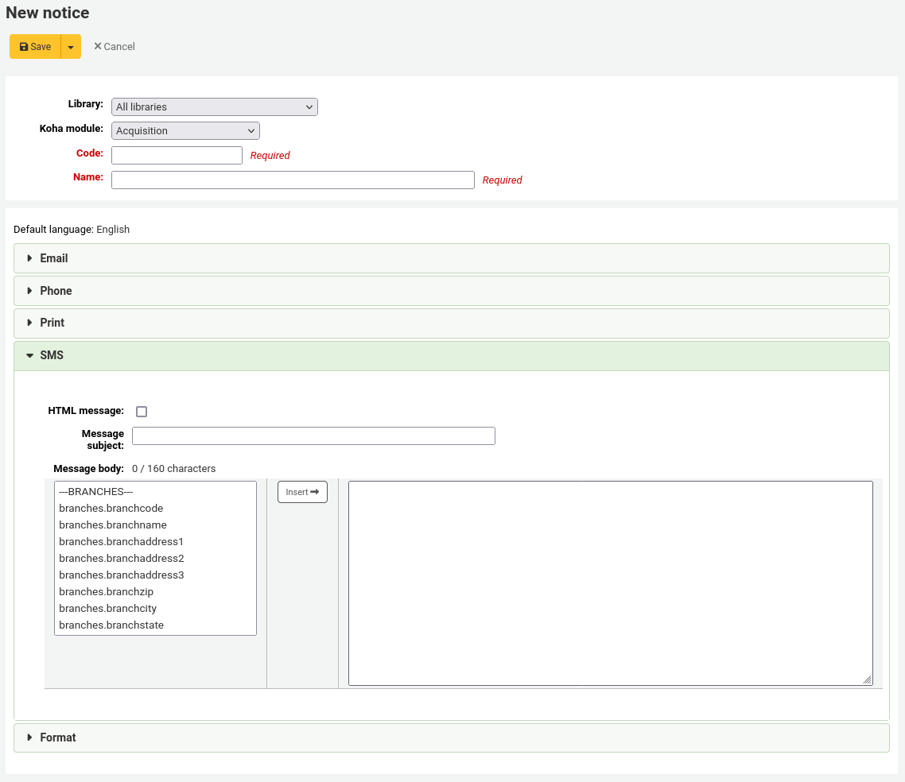Click the triangle icon beside Format
The image size is (905, 782).
(30, 737)
